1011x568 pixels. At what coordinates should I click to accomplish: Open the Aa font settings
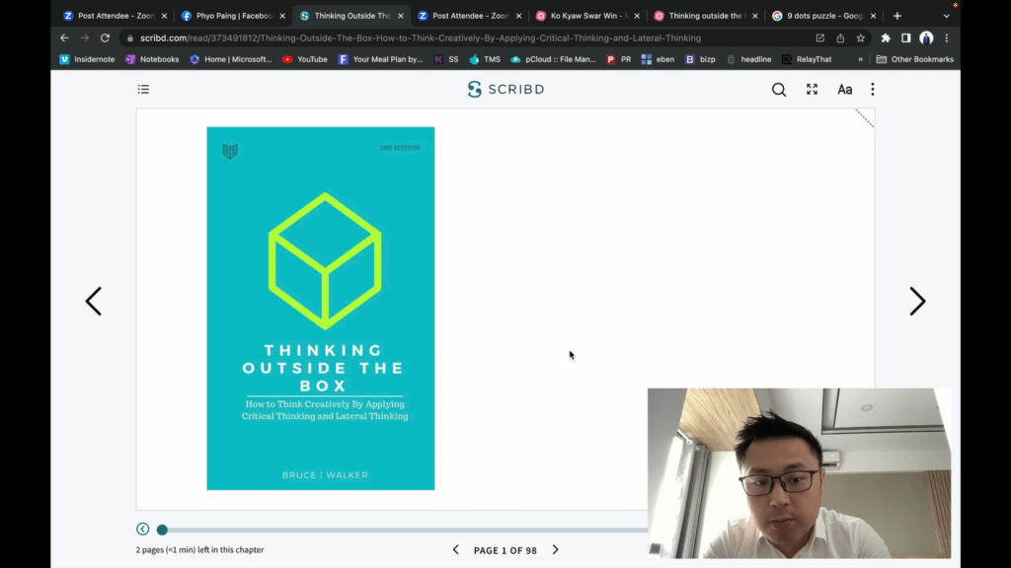(845, 90)
